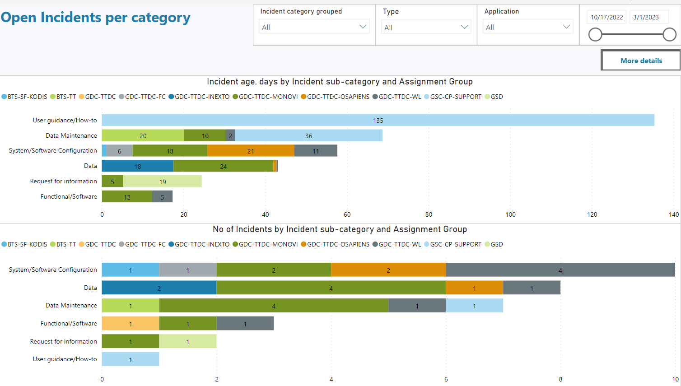Click Functional/Software label in bottom chart

click(69, 323)
